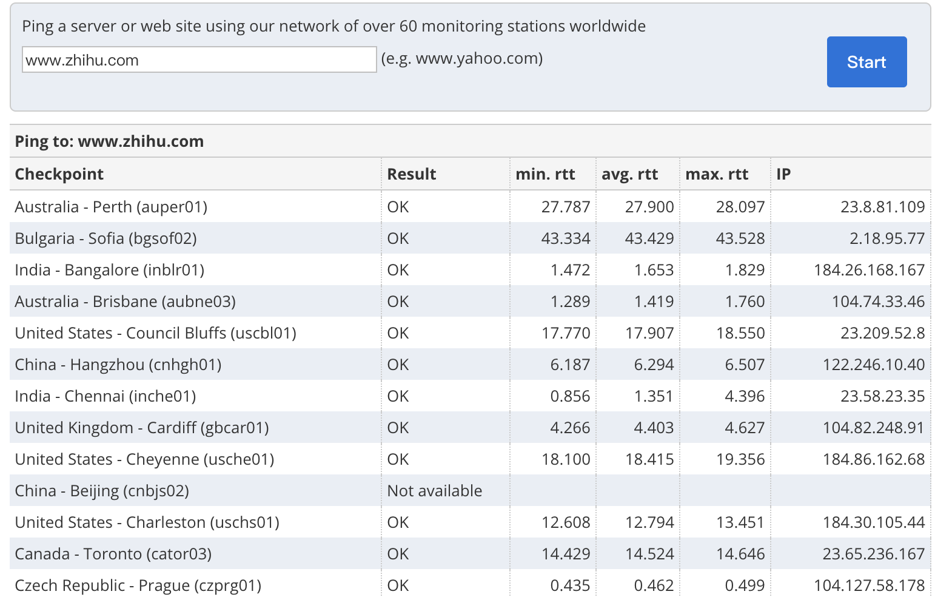Click the avg. rtt column header
Viewport: 935px width, 597px height.
pos(629,174)
